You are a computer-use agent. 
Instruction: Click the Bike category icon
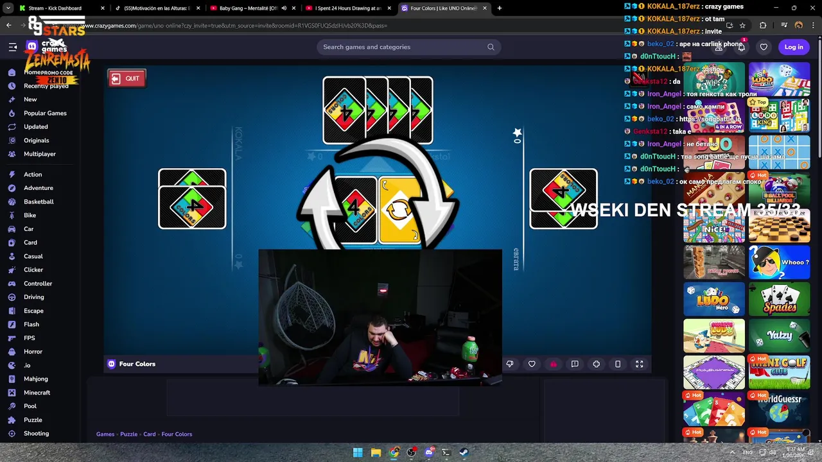12,216
